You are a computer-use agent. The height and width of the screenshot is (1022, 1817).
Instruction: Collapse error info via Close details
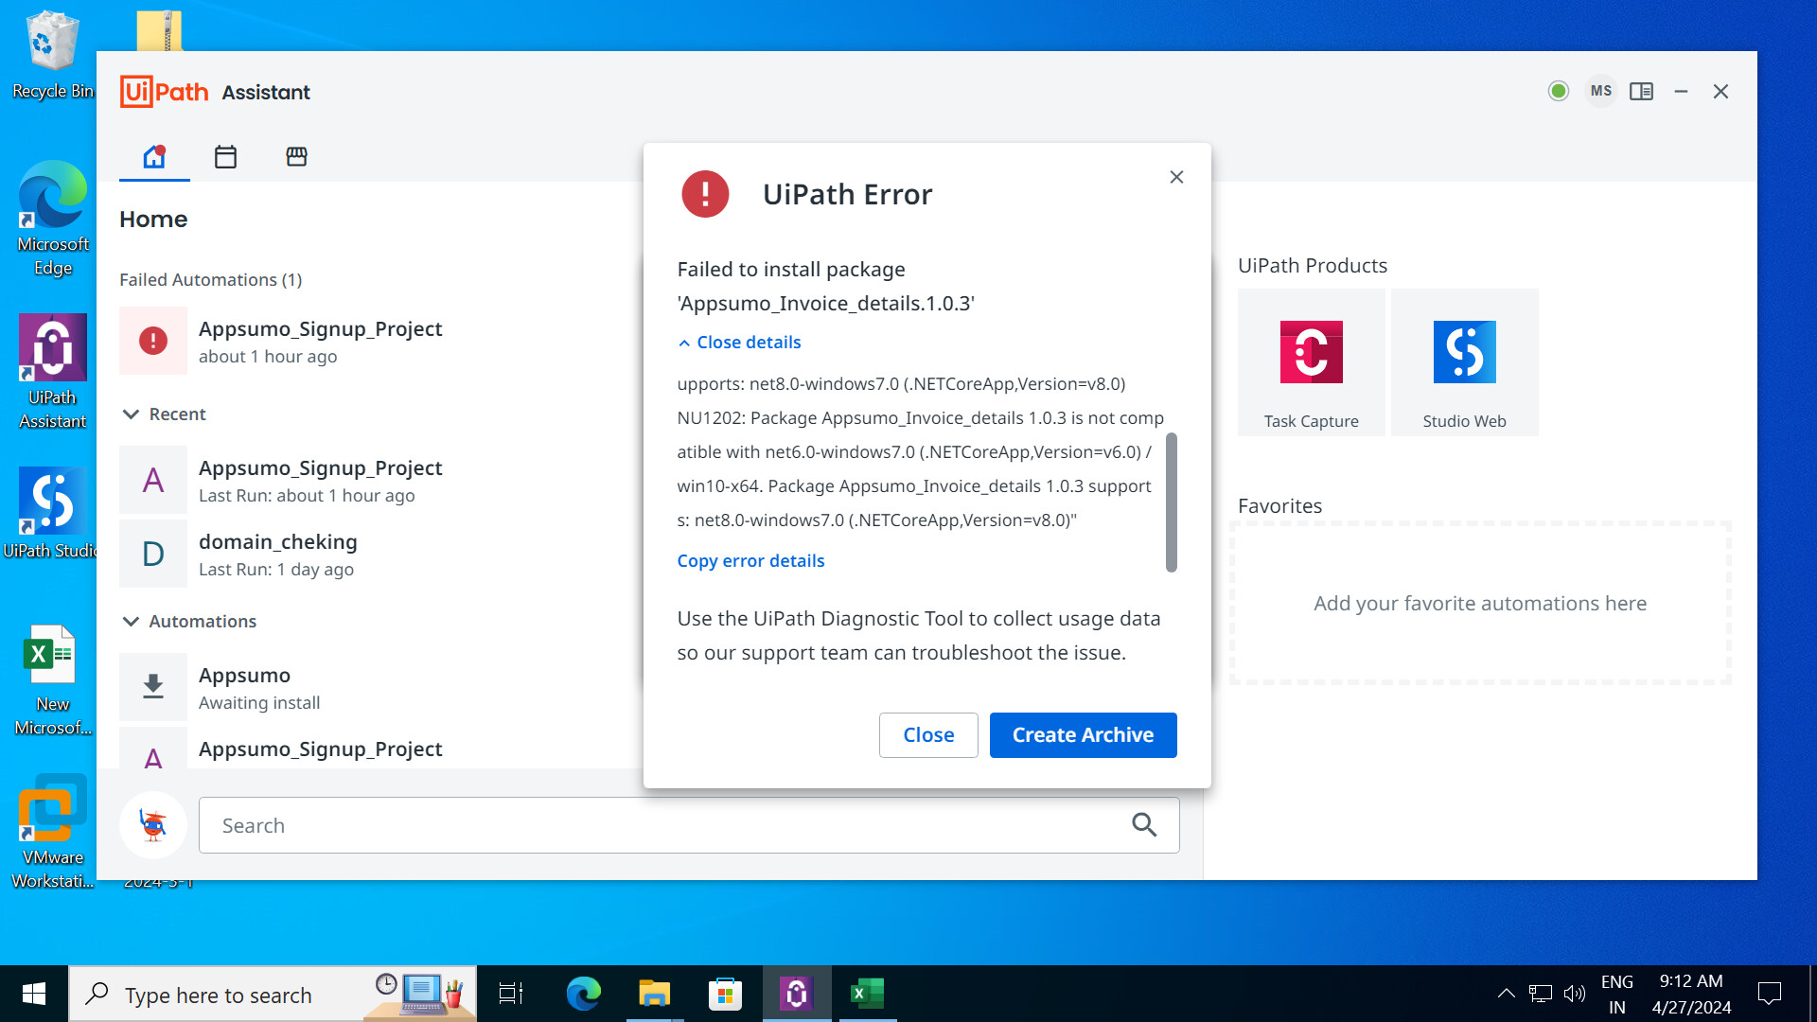tap(739, 342)
